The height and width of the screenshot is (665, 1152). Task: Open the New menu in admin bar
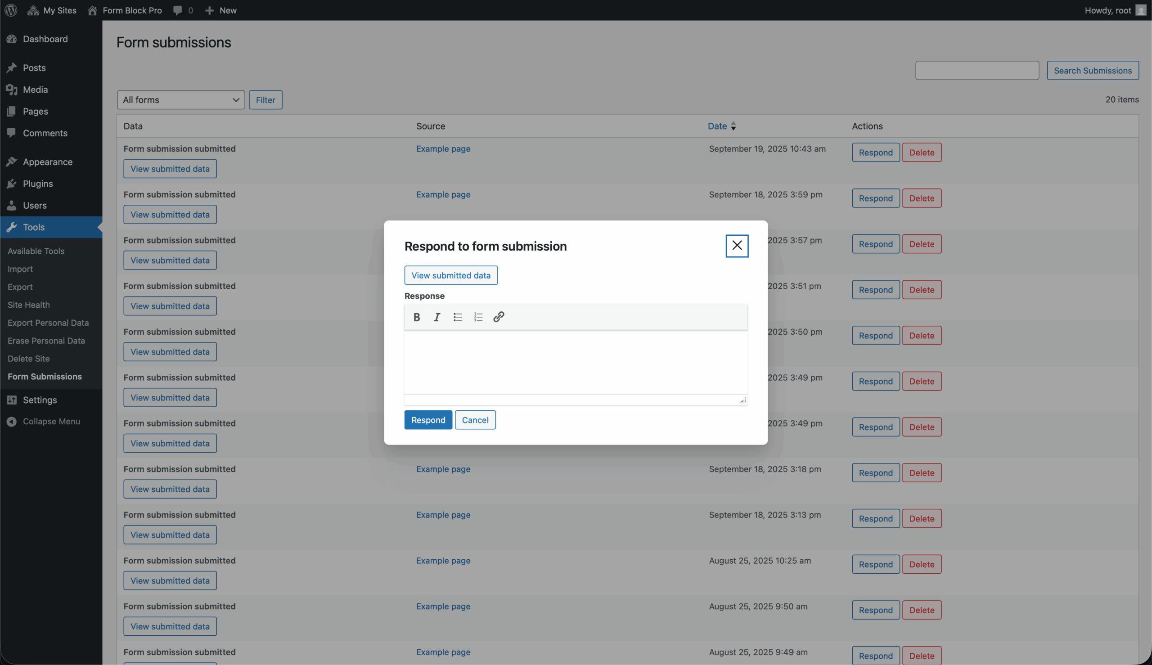pos(220,10)
